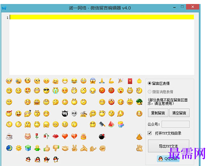This screenshot has width=213, height=166.
Task: Insert the party popper emoji
Action: pyautogui.click(x=121, y=81)
